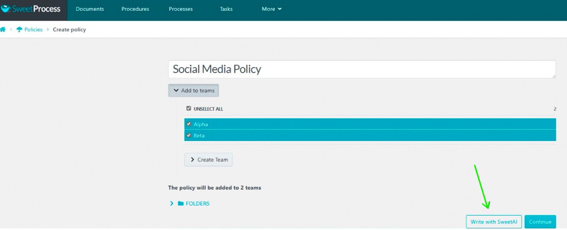
Task: Switch to the Processes section
Action: pyautogui.click(x=180, y=9)
